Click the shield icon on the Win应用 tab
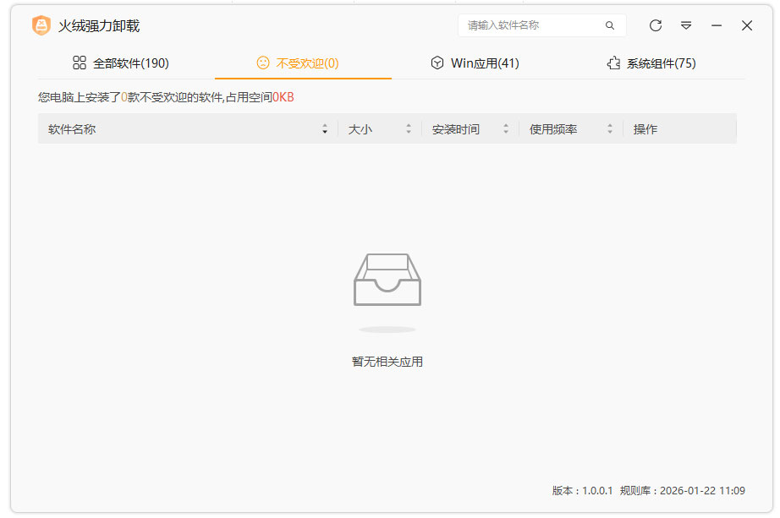Viewport: 780px width, 518px height. [437, 63]
